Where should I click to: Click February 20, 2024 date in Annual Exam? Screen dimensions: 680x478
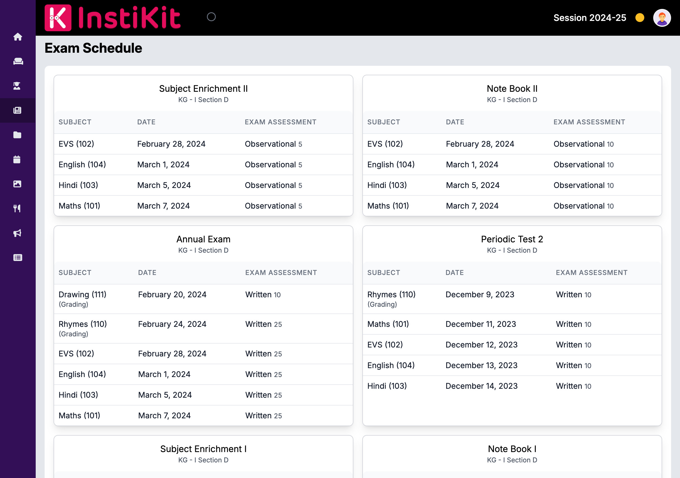172,294
